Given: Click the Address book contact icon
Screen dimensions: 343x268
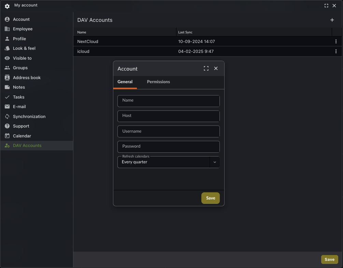Looking at the screenshot, I should pos(7,78).
